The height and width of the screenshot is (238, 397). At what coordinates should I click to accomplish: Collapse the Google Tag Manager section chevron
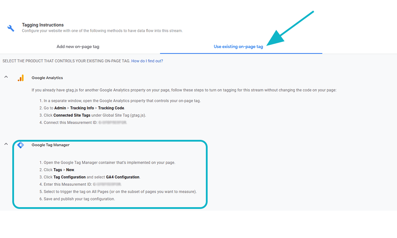(6, 144)
